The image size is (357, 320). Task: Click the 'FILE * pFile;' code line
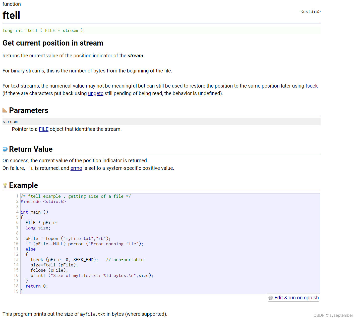click(x=42, y=223)
